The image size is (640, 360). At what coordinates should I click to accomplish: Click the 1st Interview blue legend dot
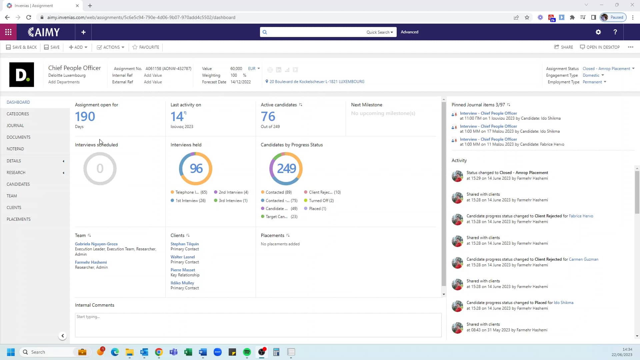coord(172,201)
